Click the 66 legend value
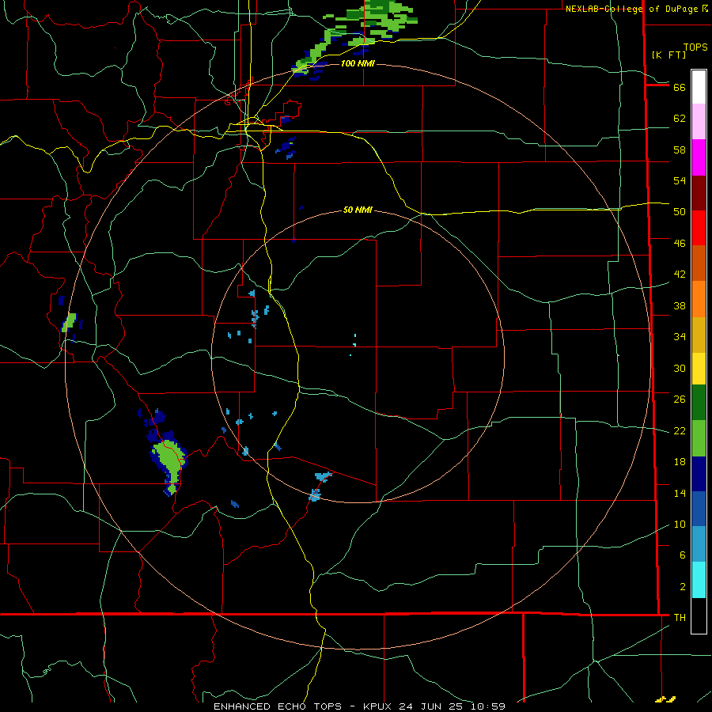 [x=680, y=87]
